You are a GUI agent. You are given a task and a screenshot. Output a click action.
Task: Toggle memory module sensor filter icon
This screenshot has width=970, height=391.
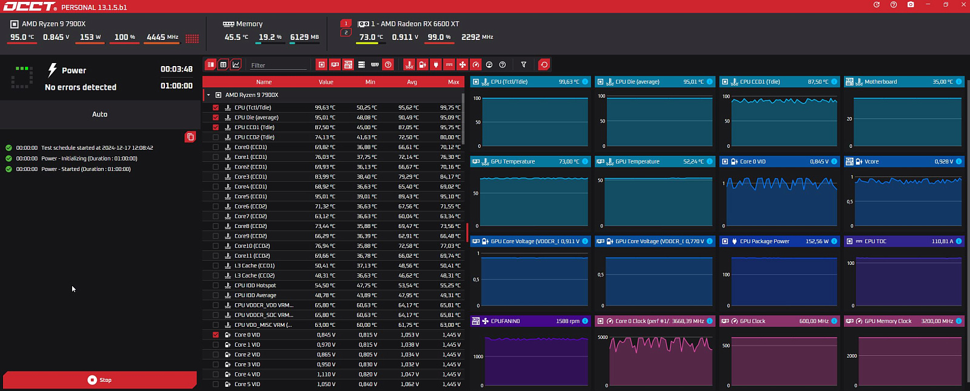(375, 64)
